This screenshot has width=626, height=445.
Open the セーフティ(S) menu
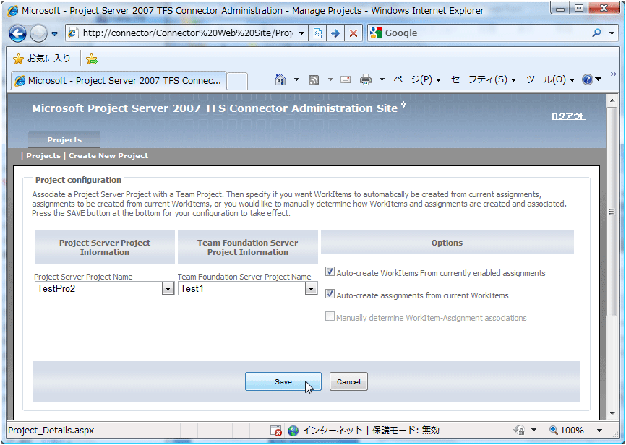[x=484, y=79]
